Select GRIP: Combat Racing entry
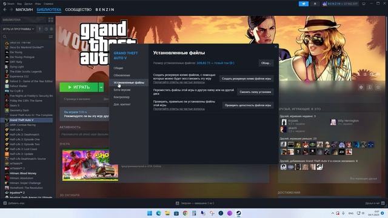 (x=22, y=125)
